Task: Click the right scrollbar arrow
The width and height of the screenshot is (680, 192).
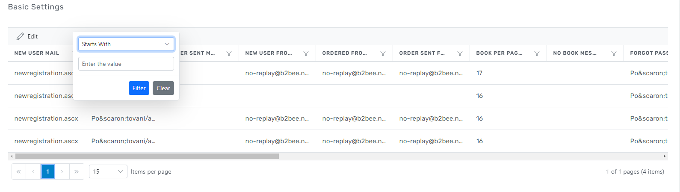Action: tap(664, 157)
